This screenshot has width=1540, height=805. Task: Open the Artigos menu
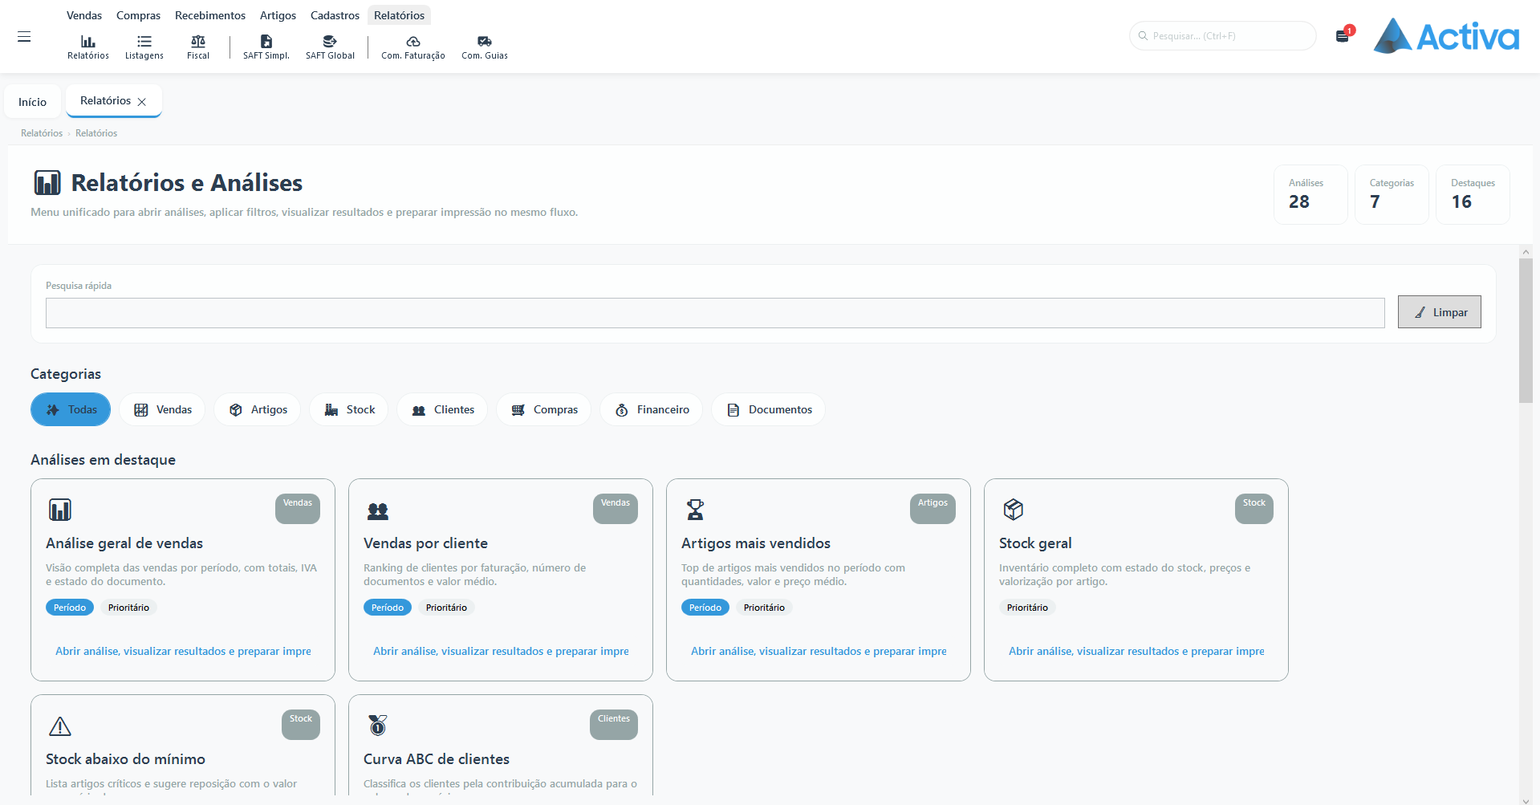[278, 15]
